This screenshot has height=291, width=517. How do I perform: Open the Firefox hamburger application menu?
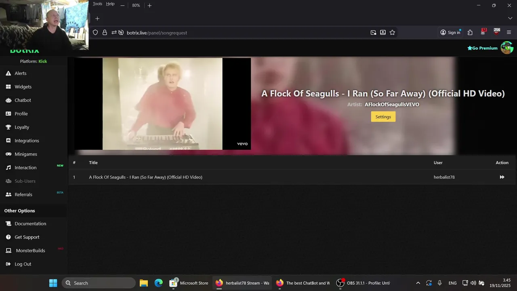[509, 33]
